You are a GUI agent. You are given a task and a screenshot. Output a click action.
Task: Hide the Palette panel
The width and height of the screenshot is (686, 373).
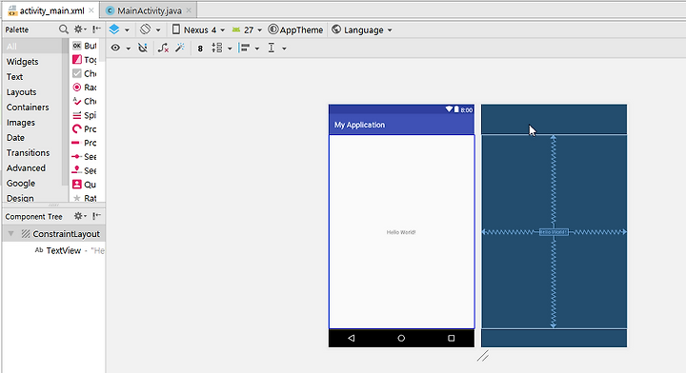[x=96, y=29]
